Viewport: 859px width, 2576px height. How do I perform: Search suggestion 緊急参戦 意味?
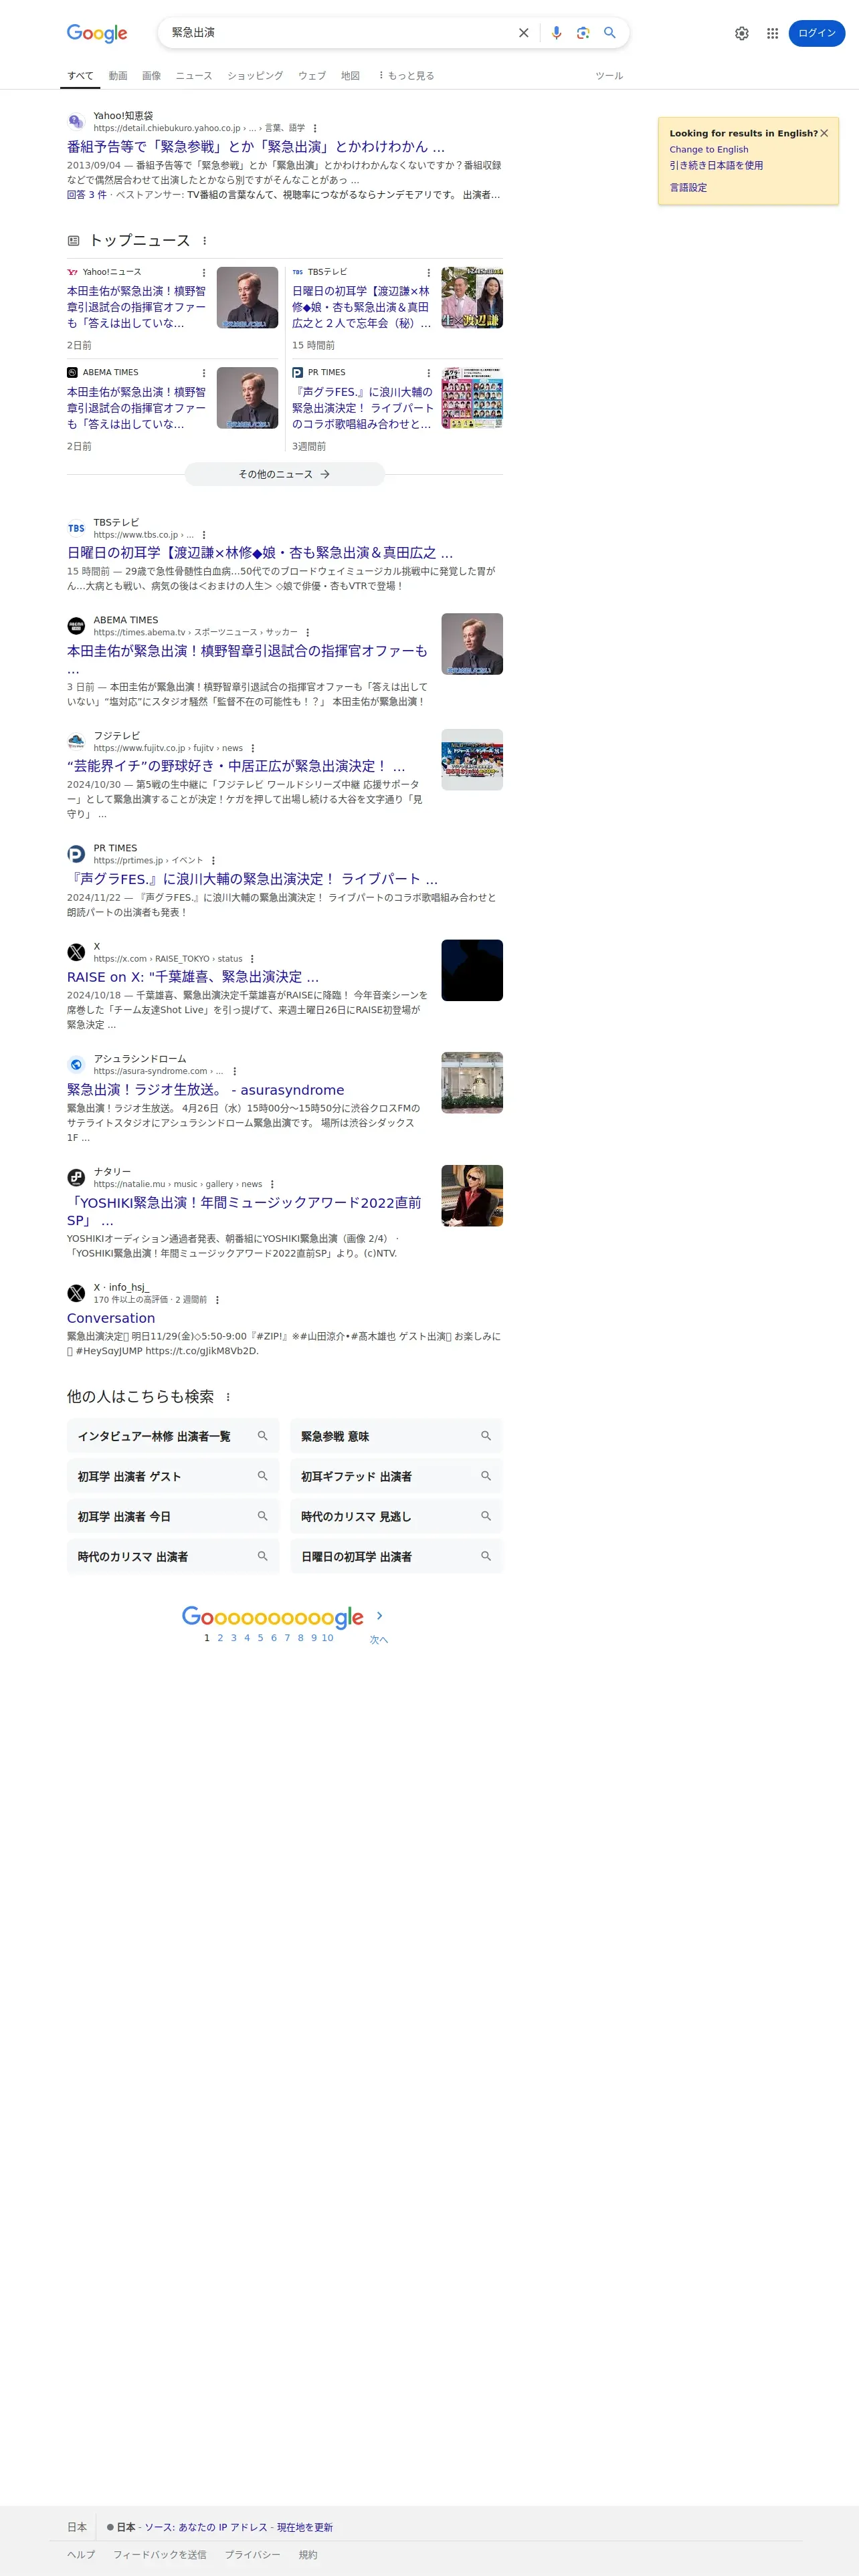(396, 1436)
